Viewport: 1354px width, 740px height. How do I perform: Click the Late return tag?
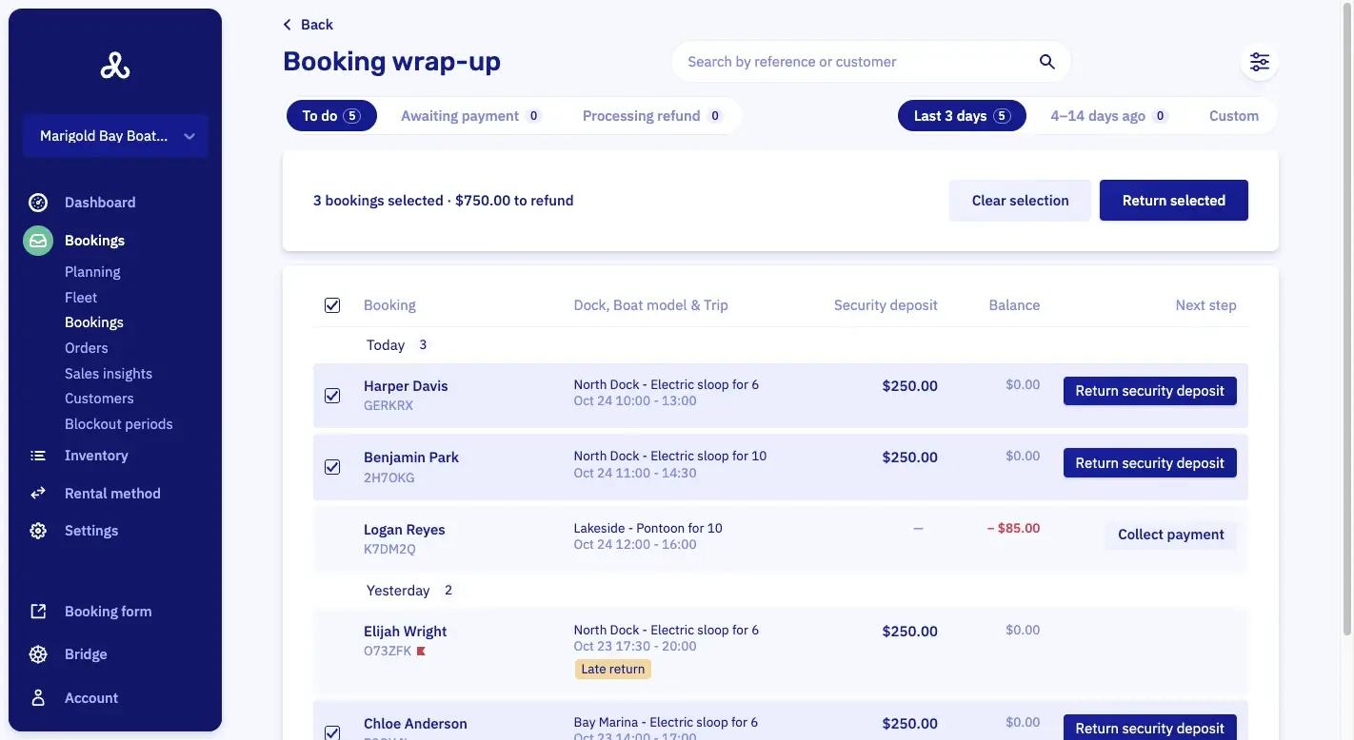613,670
